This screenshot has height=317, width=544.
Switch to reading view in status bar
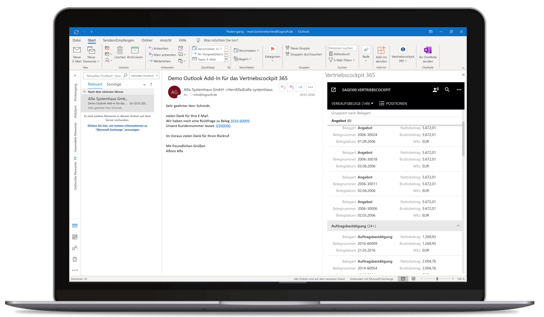tap(413, 279)
